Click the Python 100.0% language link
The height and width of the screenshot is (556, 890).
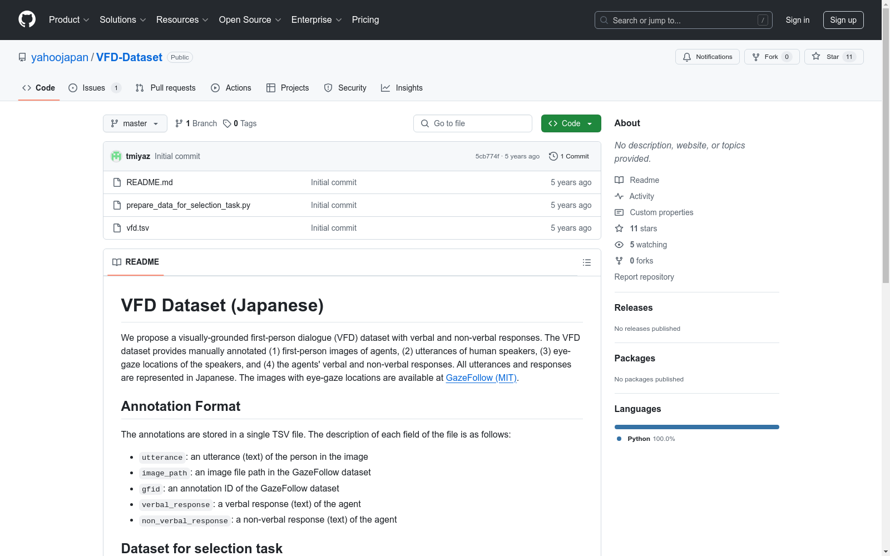click(x=646, y=439)
